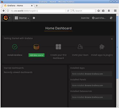Open the Firefox downloads arrow
The width and height of the screenshot is (119, 108).
point(109,11)
